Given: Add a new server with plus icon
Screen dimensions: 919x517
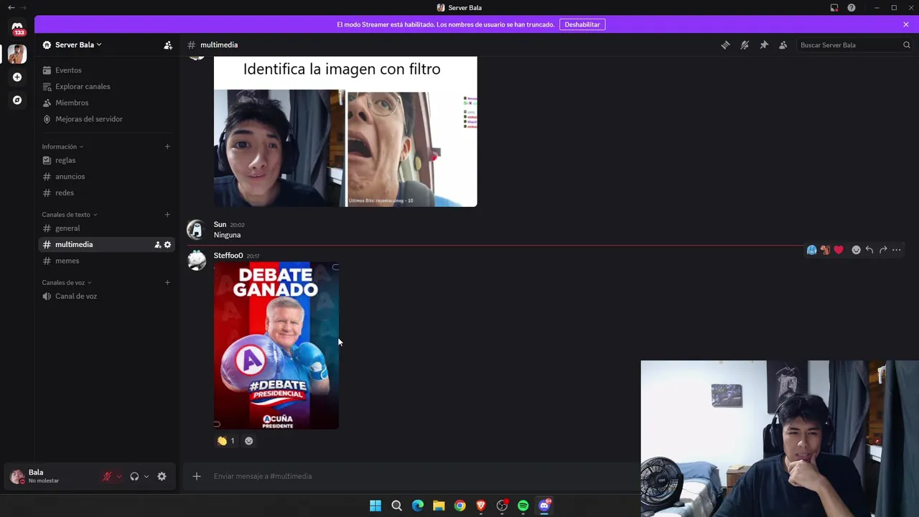Looking at the screenshot, I should (17, 77).
